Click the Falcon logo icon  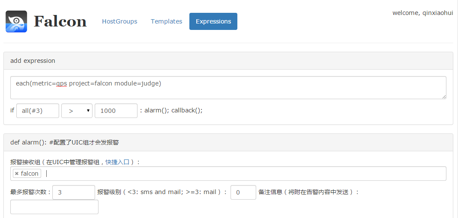pyautogui.click(x=16, y=21)
